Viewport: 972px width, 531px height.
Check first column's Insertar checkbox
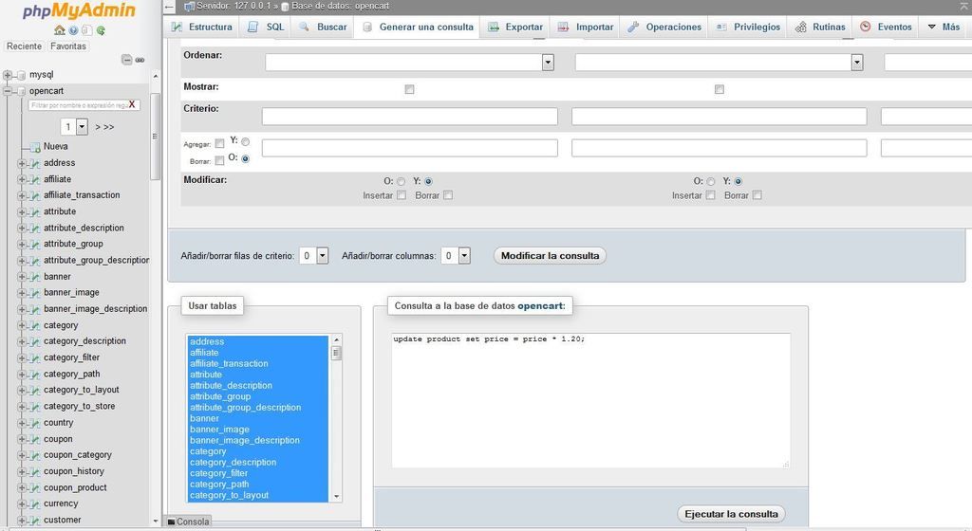tap(402, 195)
